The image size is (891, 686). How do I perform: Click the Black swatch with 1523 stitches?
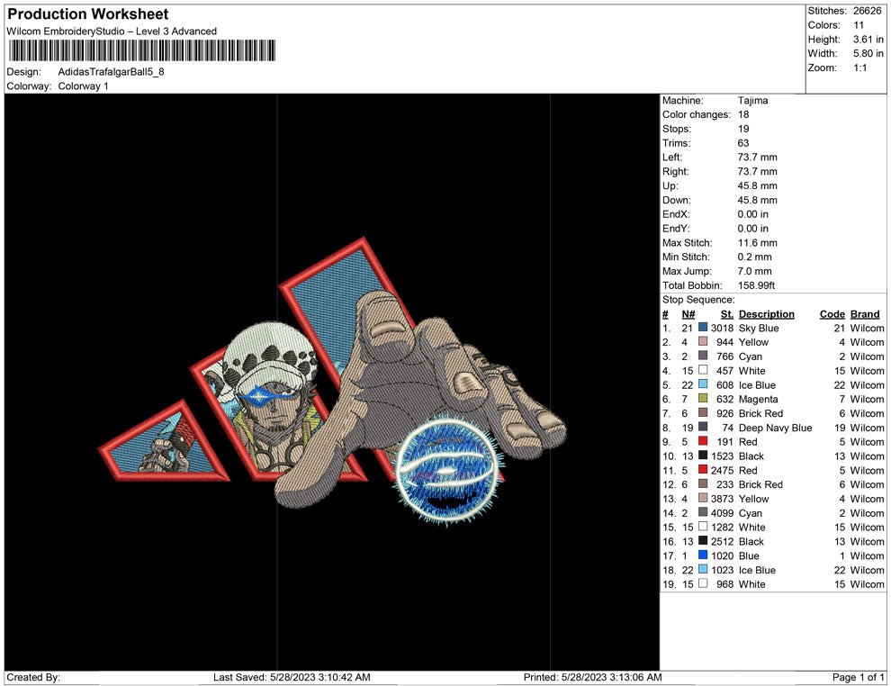pos(703,456)
